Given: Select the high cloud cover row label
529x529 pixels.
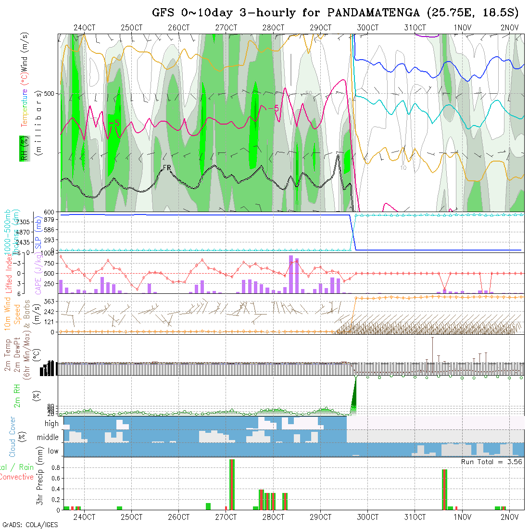Looking at the screenshot, I should [x=51, y=424].
